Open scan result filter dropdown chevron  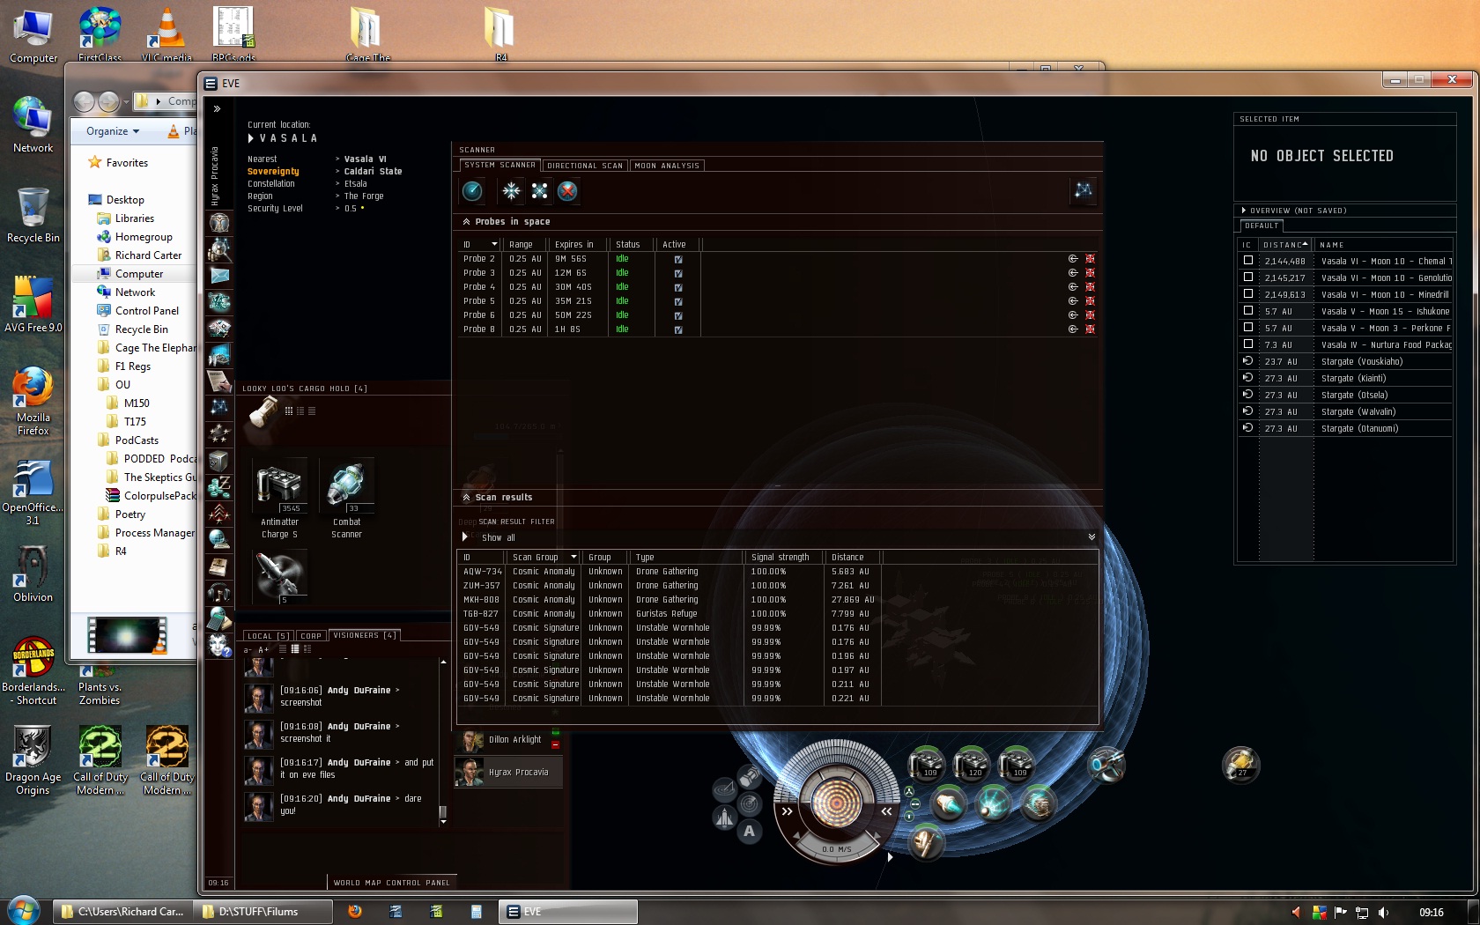1091,537
